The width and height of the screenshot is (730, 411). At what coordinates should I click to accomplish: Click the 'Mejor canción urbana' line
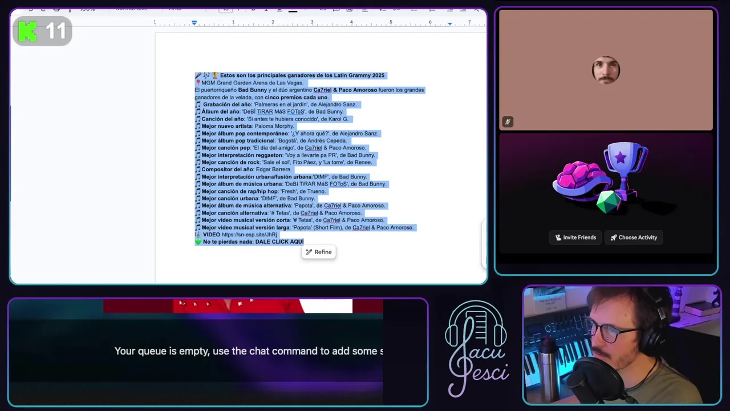[255, 199]
